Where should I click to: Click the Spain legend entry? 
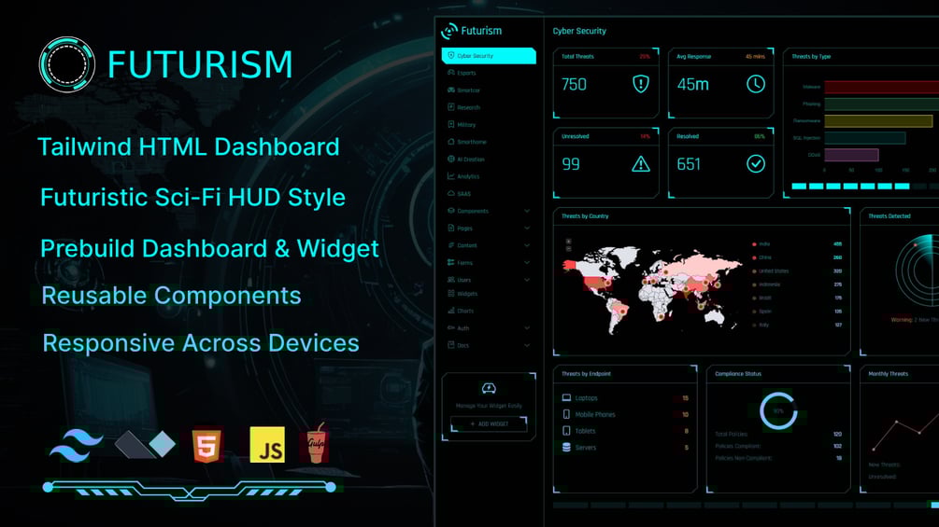(x=797, y=312)
